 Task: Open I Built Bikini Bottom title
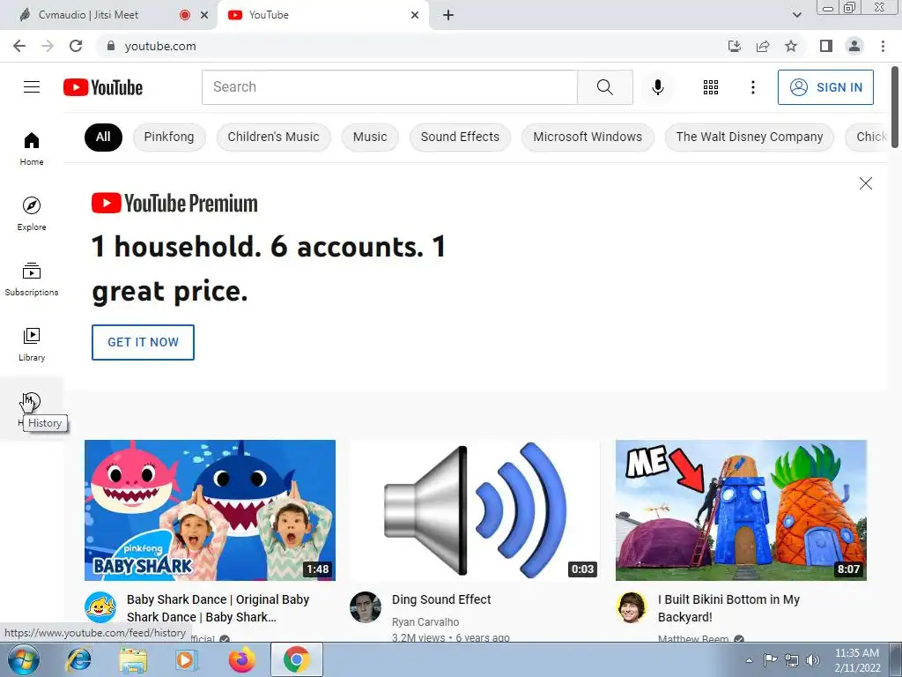(x=728, y=608)
